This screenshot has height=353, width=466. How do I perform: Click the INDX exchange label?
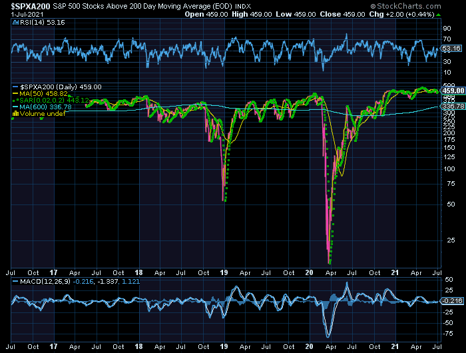243,6
